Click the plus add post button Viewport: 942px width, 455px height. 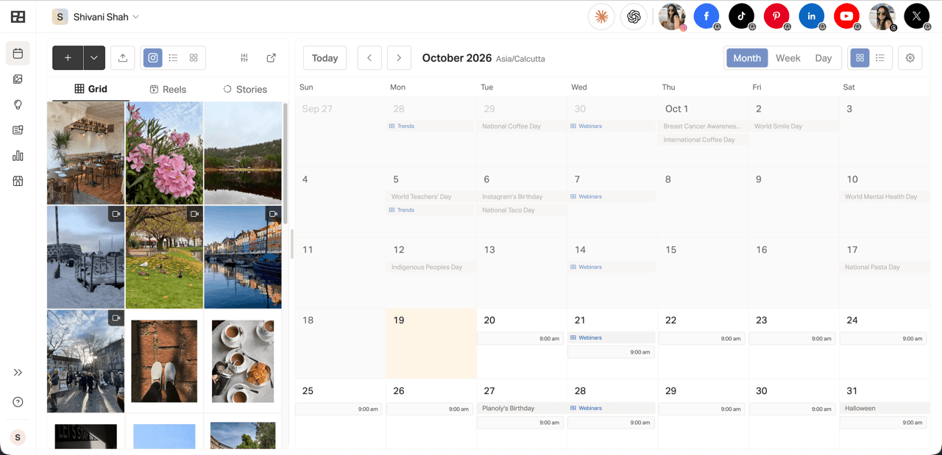coord(68,58)
